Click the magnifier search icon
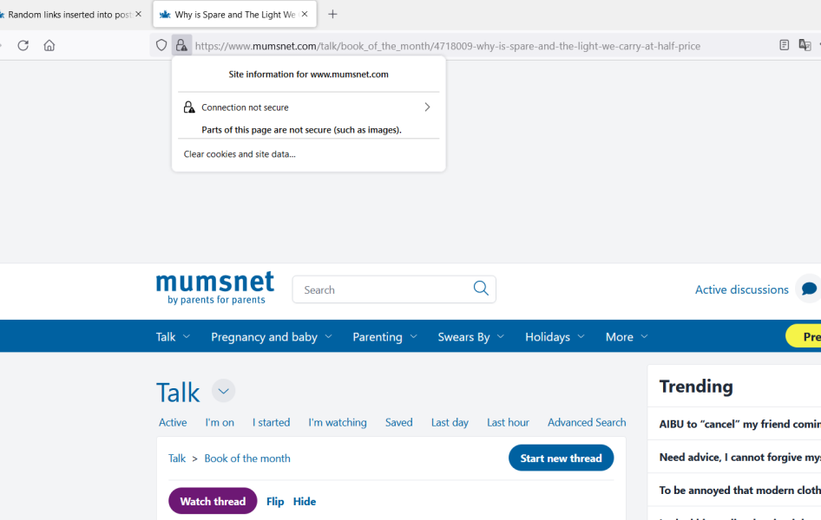This screenshot has height=520, width=821. point(481,289)
